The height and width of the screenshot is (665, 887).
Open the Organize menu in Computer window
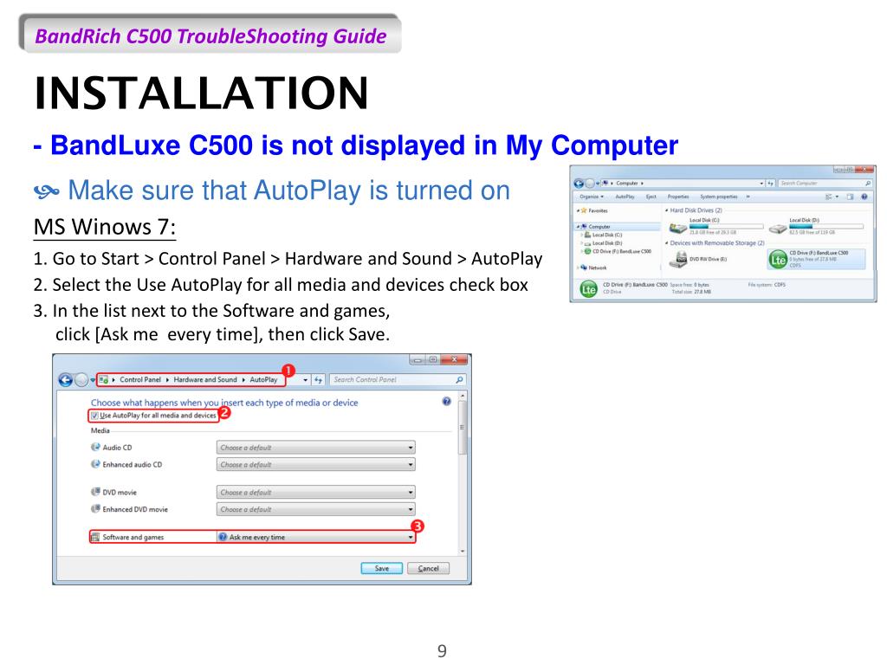592,197
